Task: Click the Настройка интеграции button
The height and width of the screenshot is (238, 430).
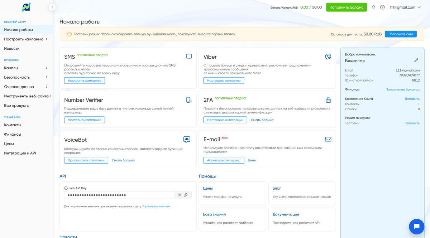Action: (225, 120)
